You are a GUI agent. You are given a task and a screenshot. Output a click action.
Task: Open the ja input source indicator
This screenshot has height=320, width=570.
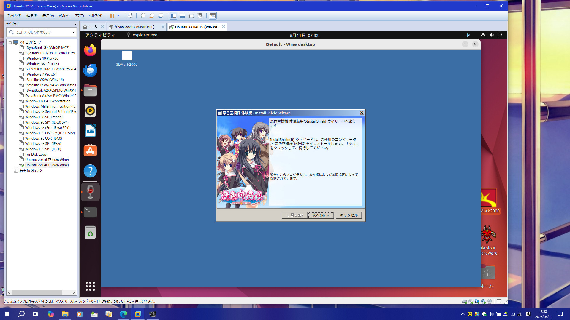click(468, 35)
